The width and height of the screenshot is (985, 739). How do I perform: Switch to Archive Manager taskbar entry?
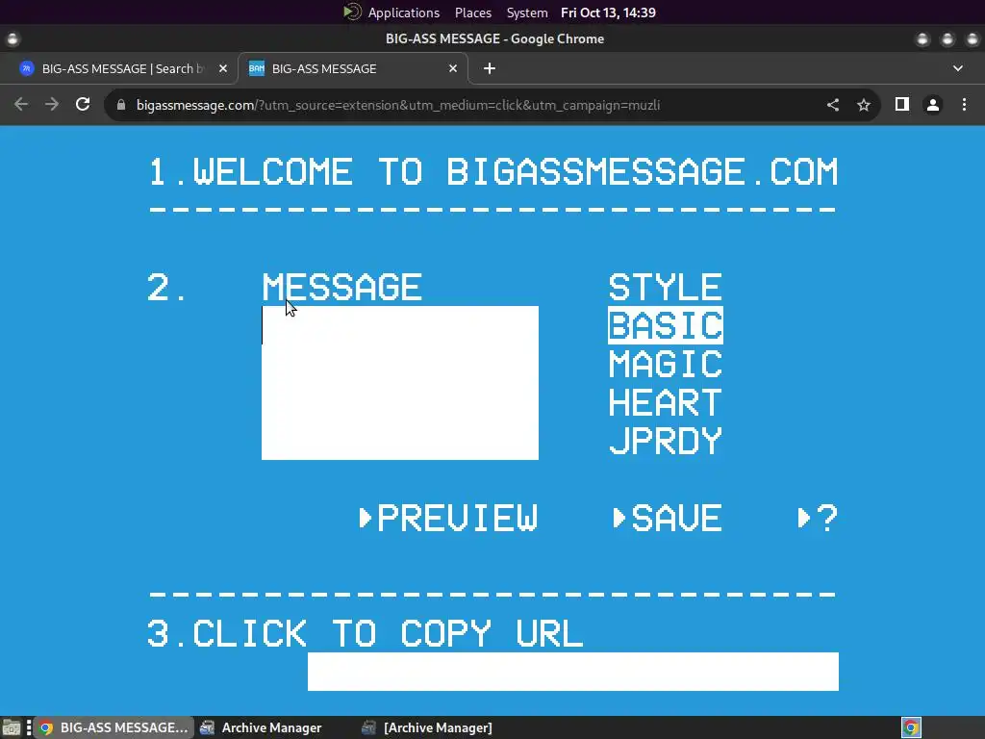point(261,727)
